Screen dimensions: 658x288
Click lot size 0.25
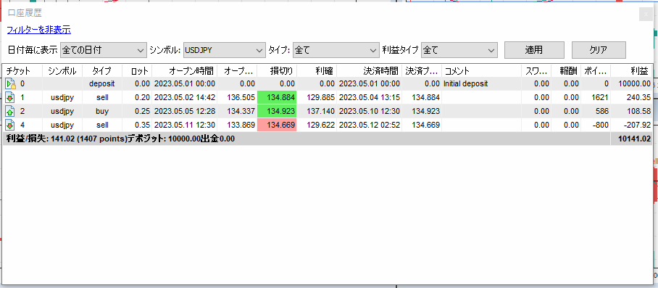pyautogui.click(x=142, y=111)
